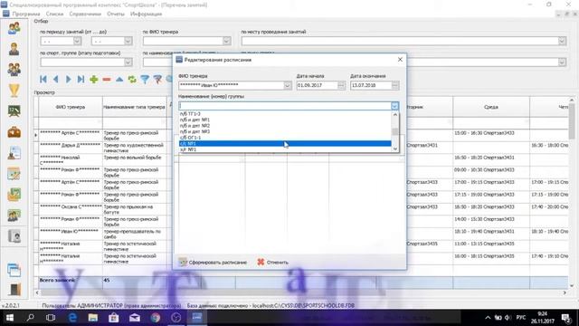Viewport: 579px width, 326px height.
Task: Click the 'Среда' column header
Action: (491, 107)
